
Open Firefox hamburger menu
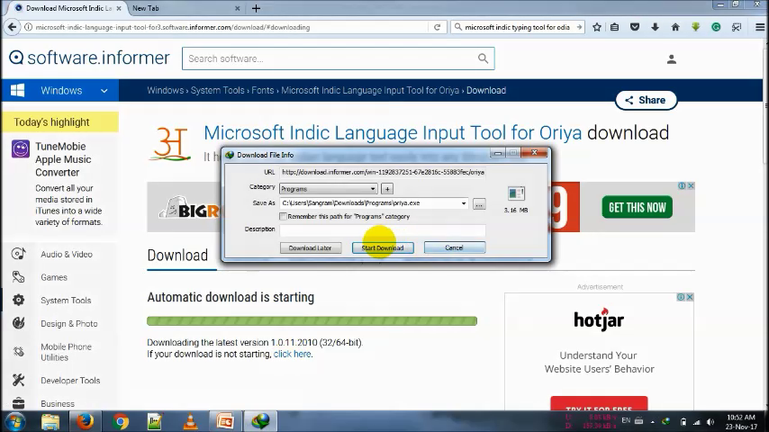[x=760, y=28]
